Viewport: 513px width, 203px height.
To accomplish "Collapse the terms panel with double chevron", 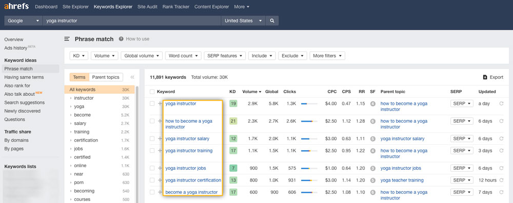I will pos(132,77).
